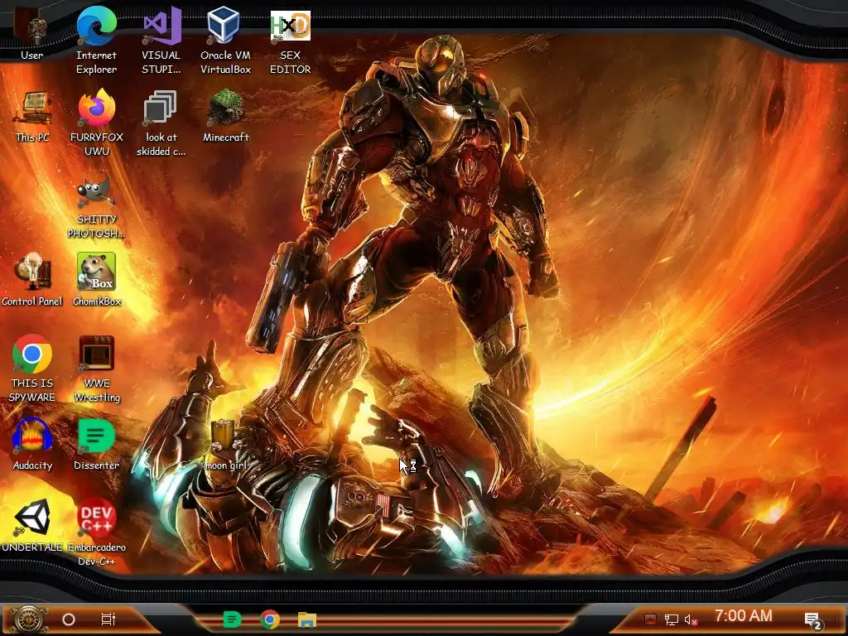This screenshot has height=636, width=848.
Task: Open Chrome from the taskbar
Action: coord(269,619)
